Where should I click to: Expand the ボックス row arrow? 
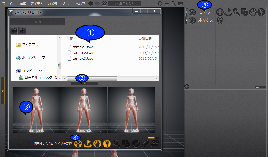tap(187, 20)
